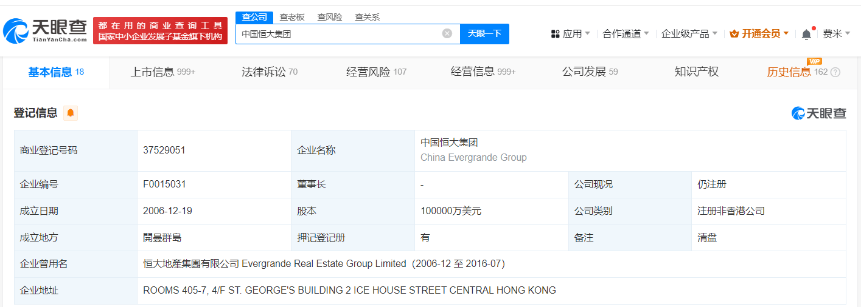Click the orange bell next to 登记信息
Screen dimensions: 861x307
tap(71, 113)
